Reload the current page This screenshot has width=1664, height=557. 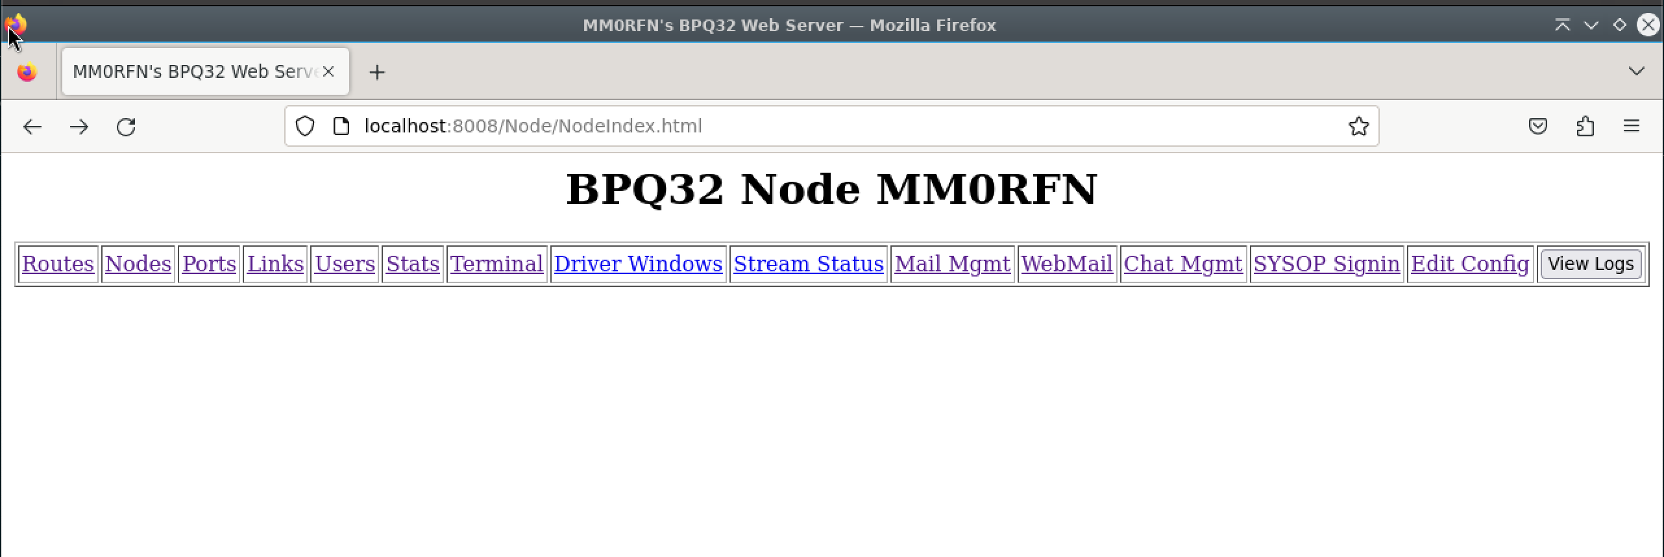click(x=126, y=127)
